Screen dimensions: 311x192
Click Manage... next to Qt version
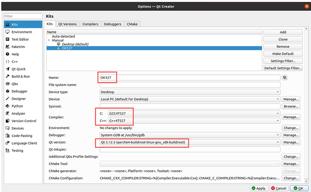coord(291,142)
